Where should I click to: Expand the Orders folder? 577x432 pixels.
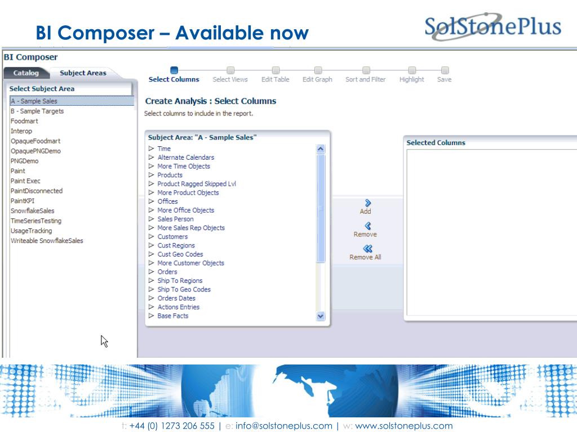[x=151, y=272]
